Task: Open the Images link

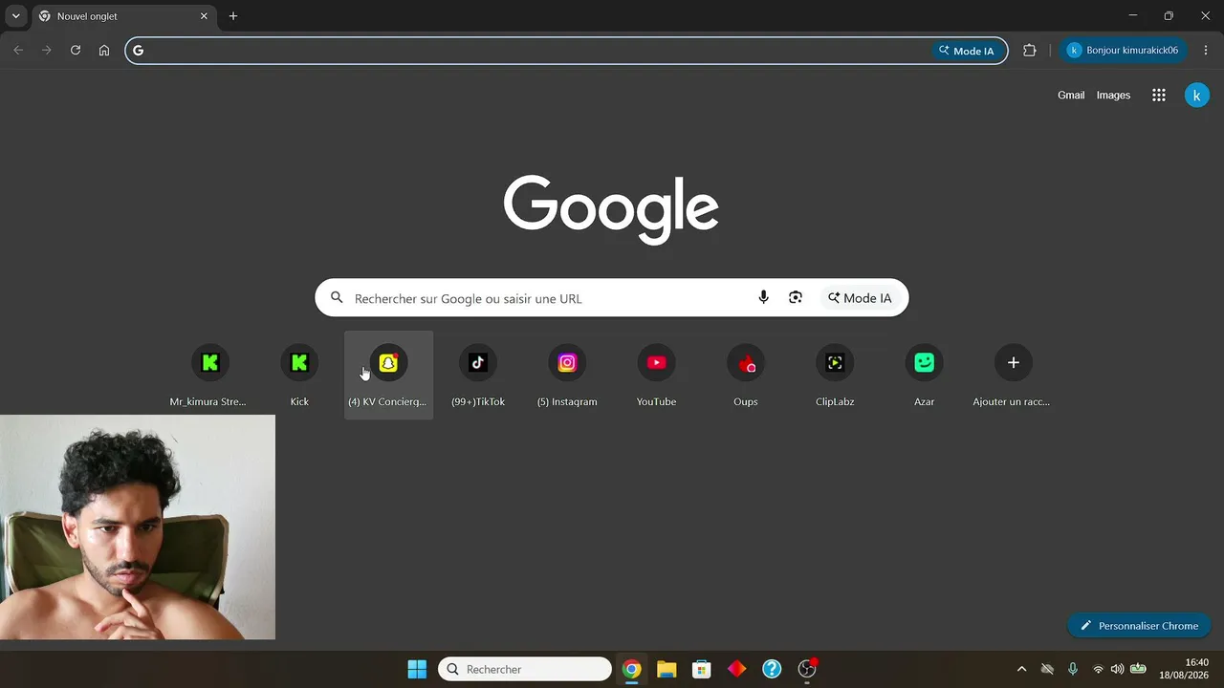Action: tap(1113, 96)
